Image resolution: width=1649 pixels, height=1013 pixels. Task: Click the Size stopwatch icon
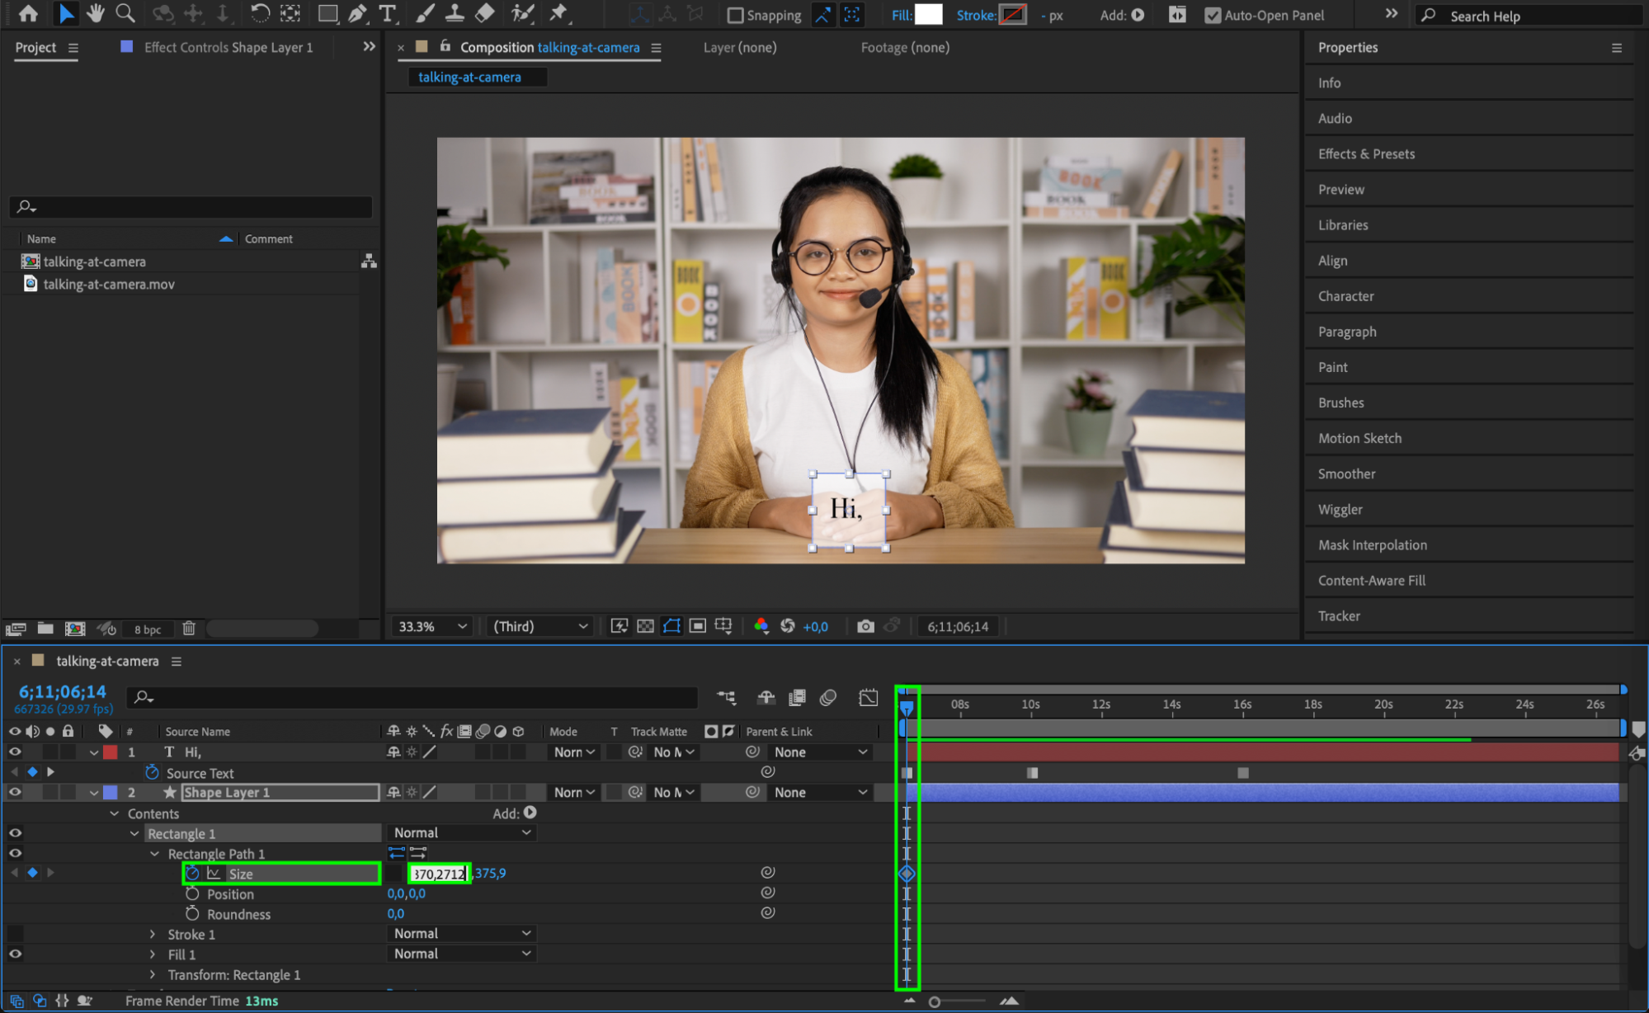click(x=192, y=873)
